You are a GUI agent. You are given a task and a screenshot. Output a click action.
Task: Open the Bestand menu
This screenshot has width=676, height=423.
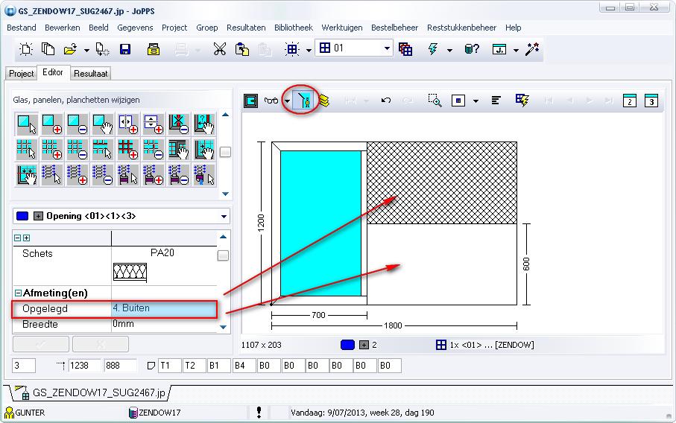(22, 28)
